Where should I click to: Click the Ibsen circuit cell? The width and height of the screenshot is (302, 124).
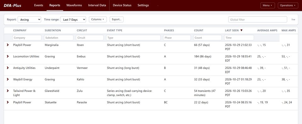80,45
